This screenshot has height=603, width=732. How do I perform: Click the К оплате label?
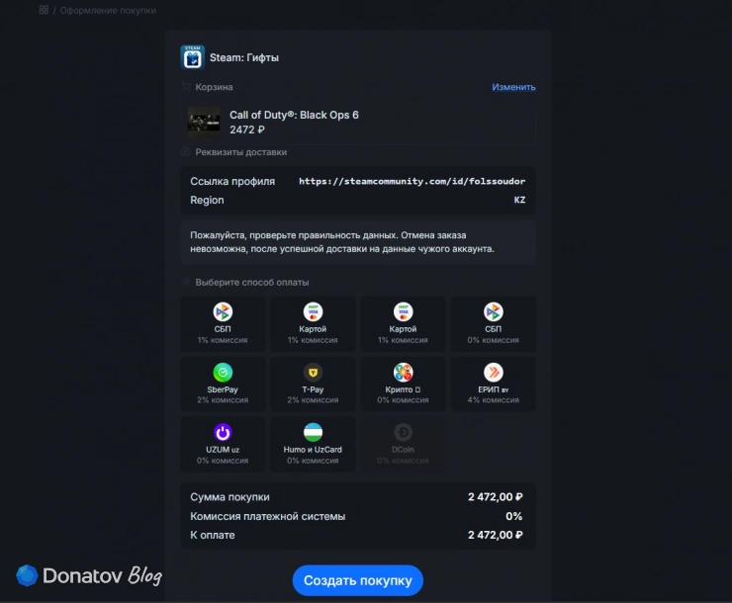(x=213, y=535)
